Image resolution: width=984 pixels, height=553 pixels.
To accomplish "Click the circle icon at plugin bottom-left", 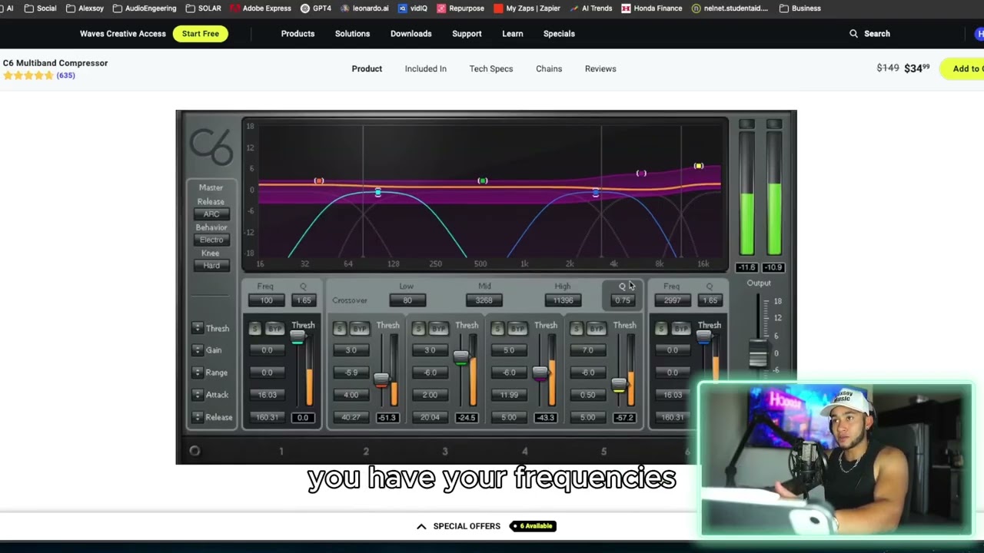I will (194, 452).
